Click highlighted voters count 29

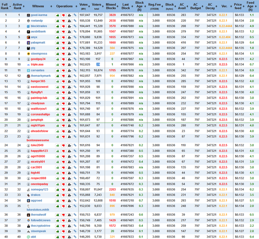coord(98,65)
